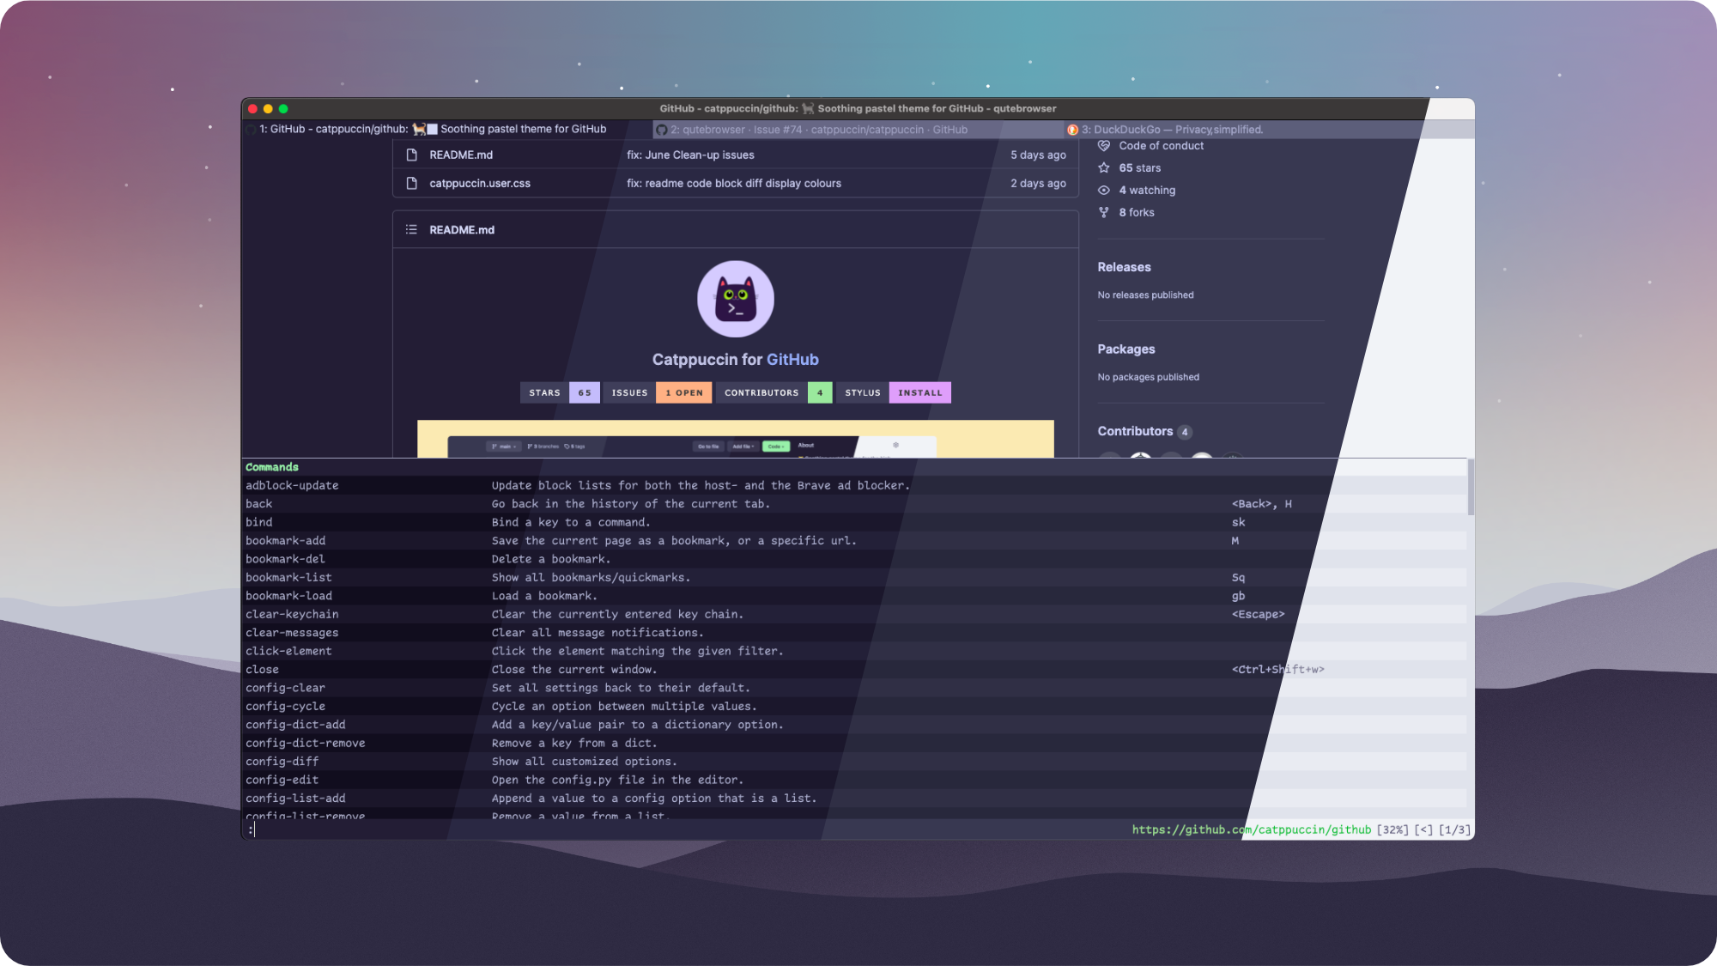Open the Contributors section link

pos(1135,431)
